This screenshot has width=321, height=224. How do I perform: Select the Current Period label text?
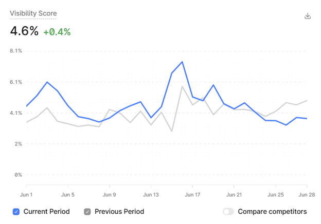(47, 212)
